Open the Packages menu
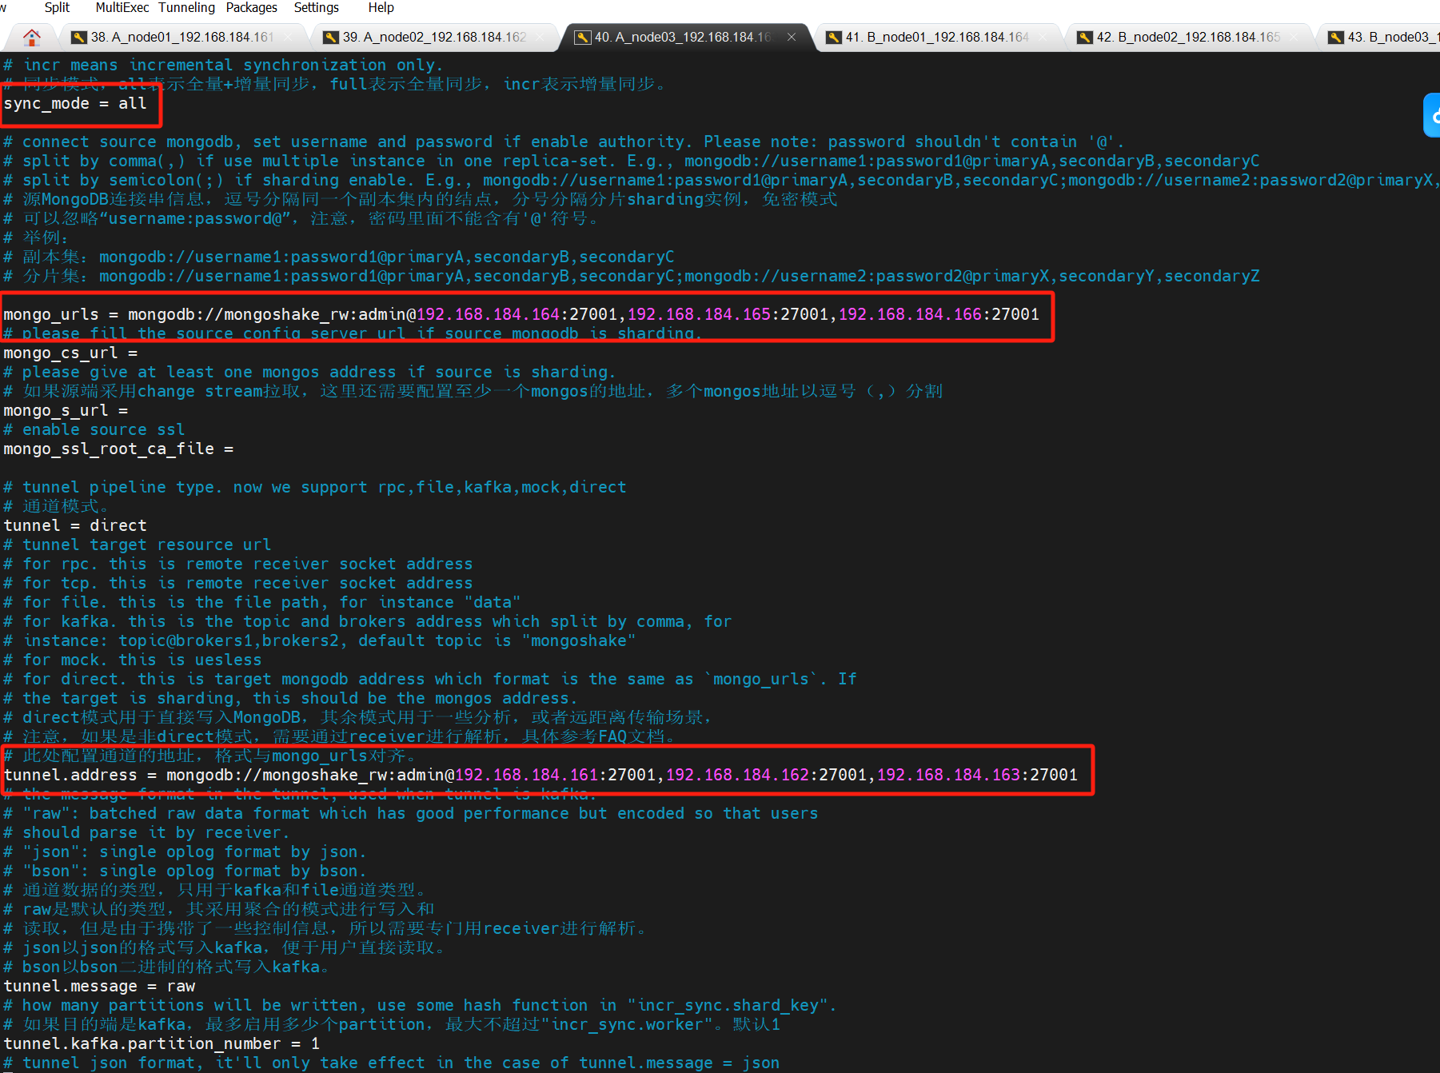Viewport: 1440px width, 1073px height. 252,7
